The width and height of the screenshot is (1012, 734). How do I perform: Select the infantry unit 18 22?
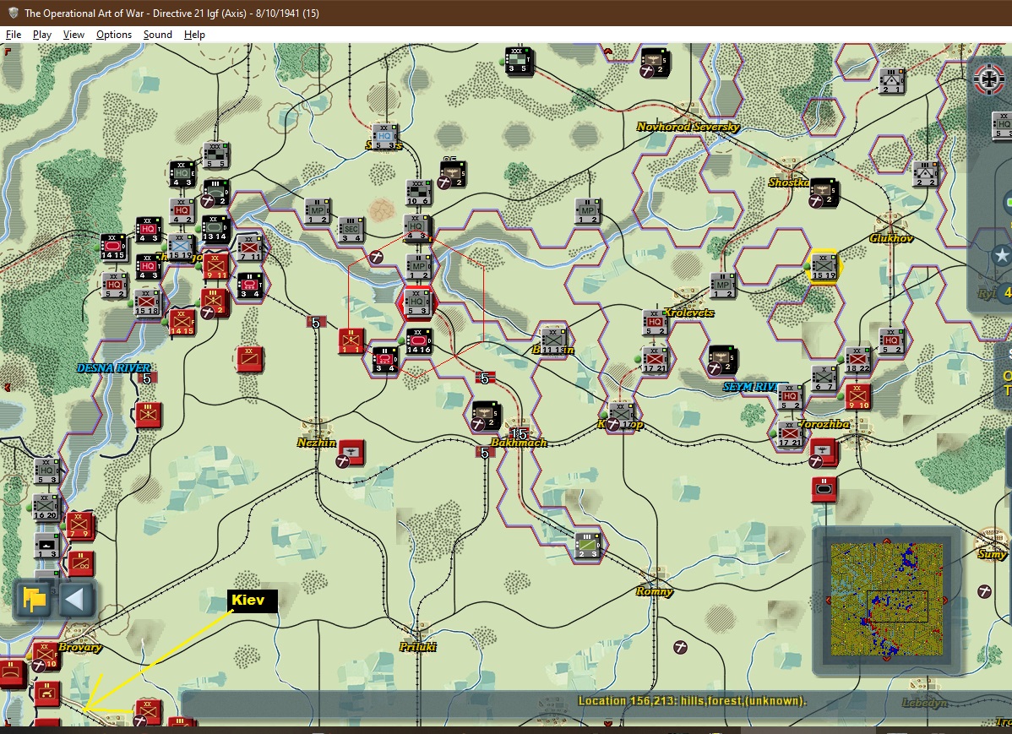(x=857, y=360)
